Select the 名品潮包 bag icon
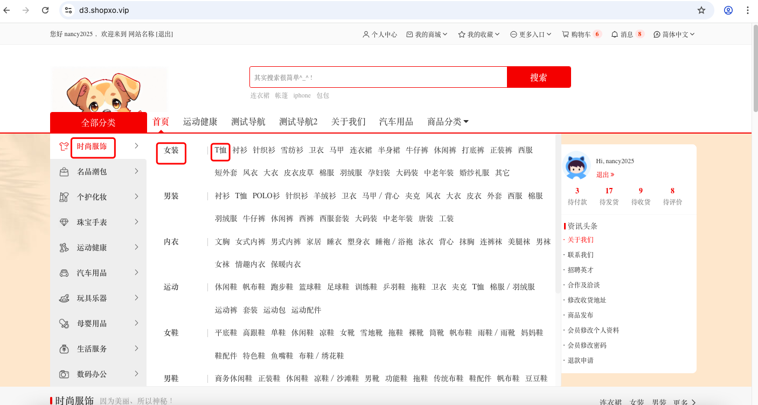This screenshot has width=758, height=405. (x=64, y=172)
